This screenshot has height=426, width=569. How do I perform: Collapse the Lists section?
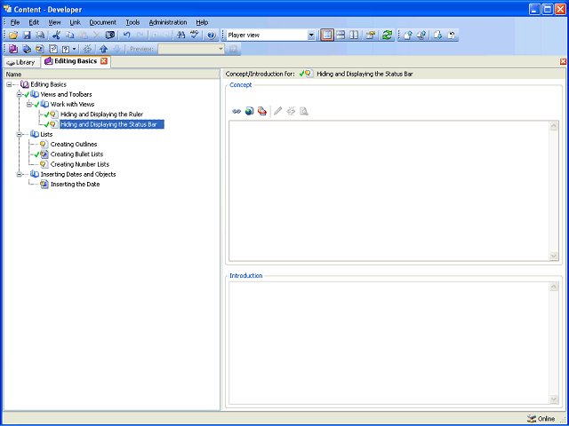click(20, 134)
